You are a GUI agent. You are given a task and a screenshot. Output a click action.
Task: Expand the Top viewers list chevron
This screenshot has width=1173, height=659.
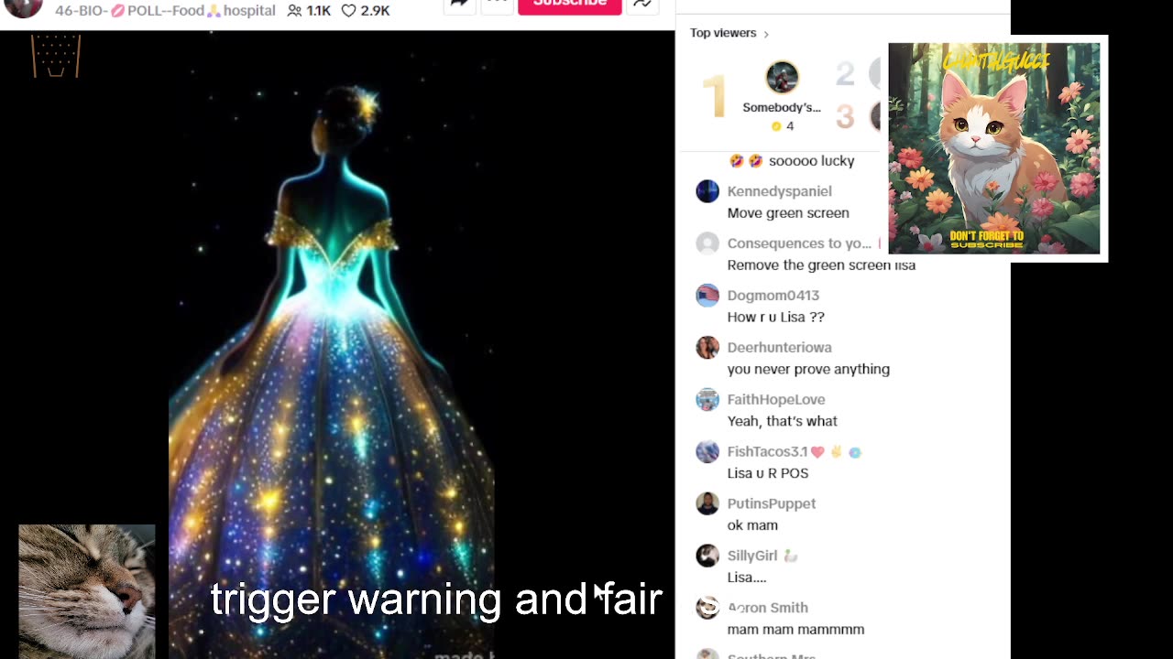pyautogui.click(x=766, y=34)
